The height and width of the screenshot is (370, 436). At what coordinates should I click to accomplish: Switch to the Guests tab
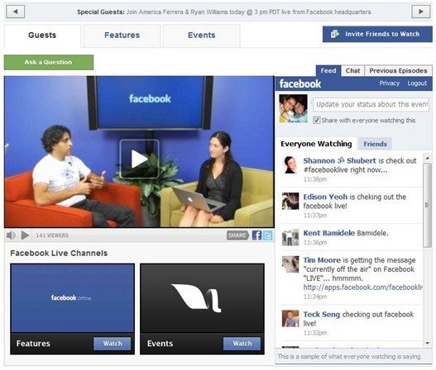42,36
